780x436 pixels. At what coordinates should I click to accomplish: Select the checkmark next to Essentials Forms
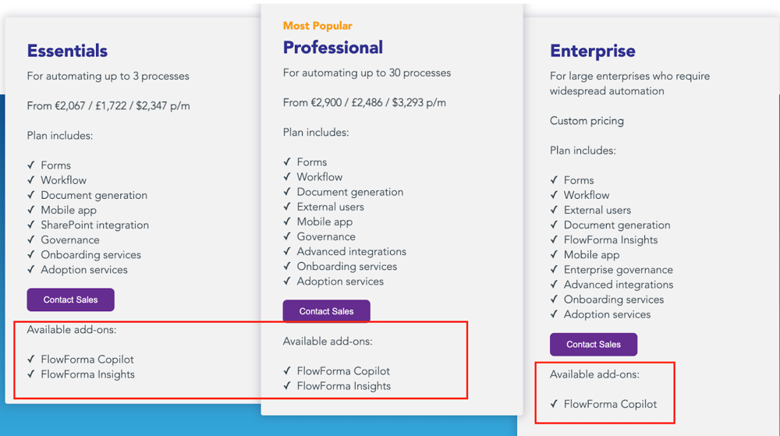pyautogui.click(x=31, y=165)
